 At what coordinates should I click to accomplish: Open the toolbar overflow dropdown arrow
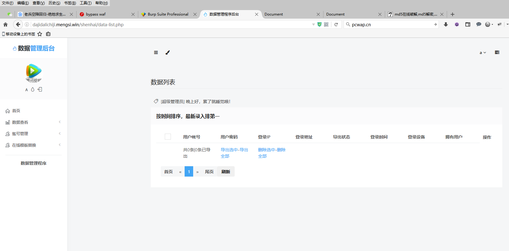[x=507, y=24]
